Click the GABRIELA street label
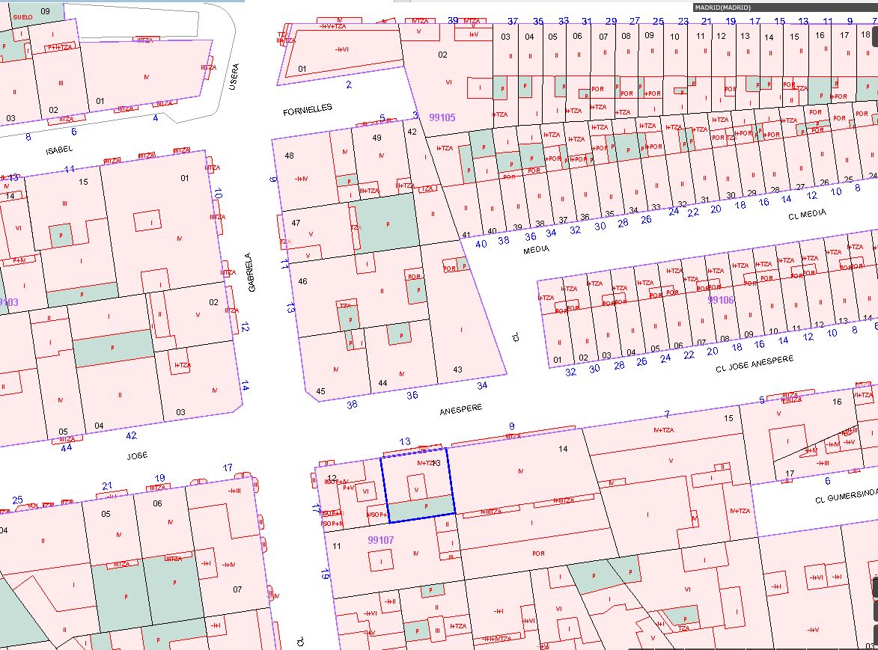Screen dimensions: 878x650 click(x=251, y=272)
